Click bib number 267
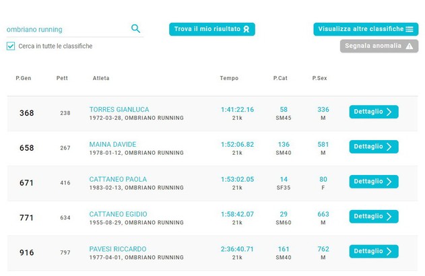The image size is (425, 276). pos(65,148)
